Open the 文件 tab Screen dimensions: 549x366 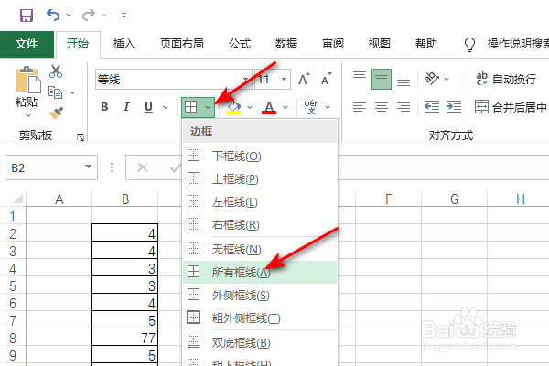(27, 44)
